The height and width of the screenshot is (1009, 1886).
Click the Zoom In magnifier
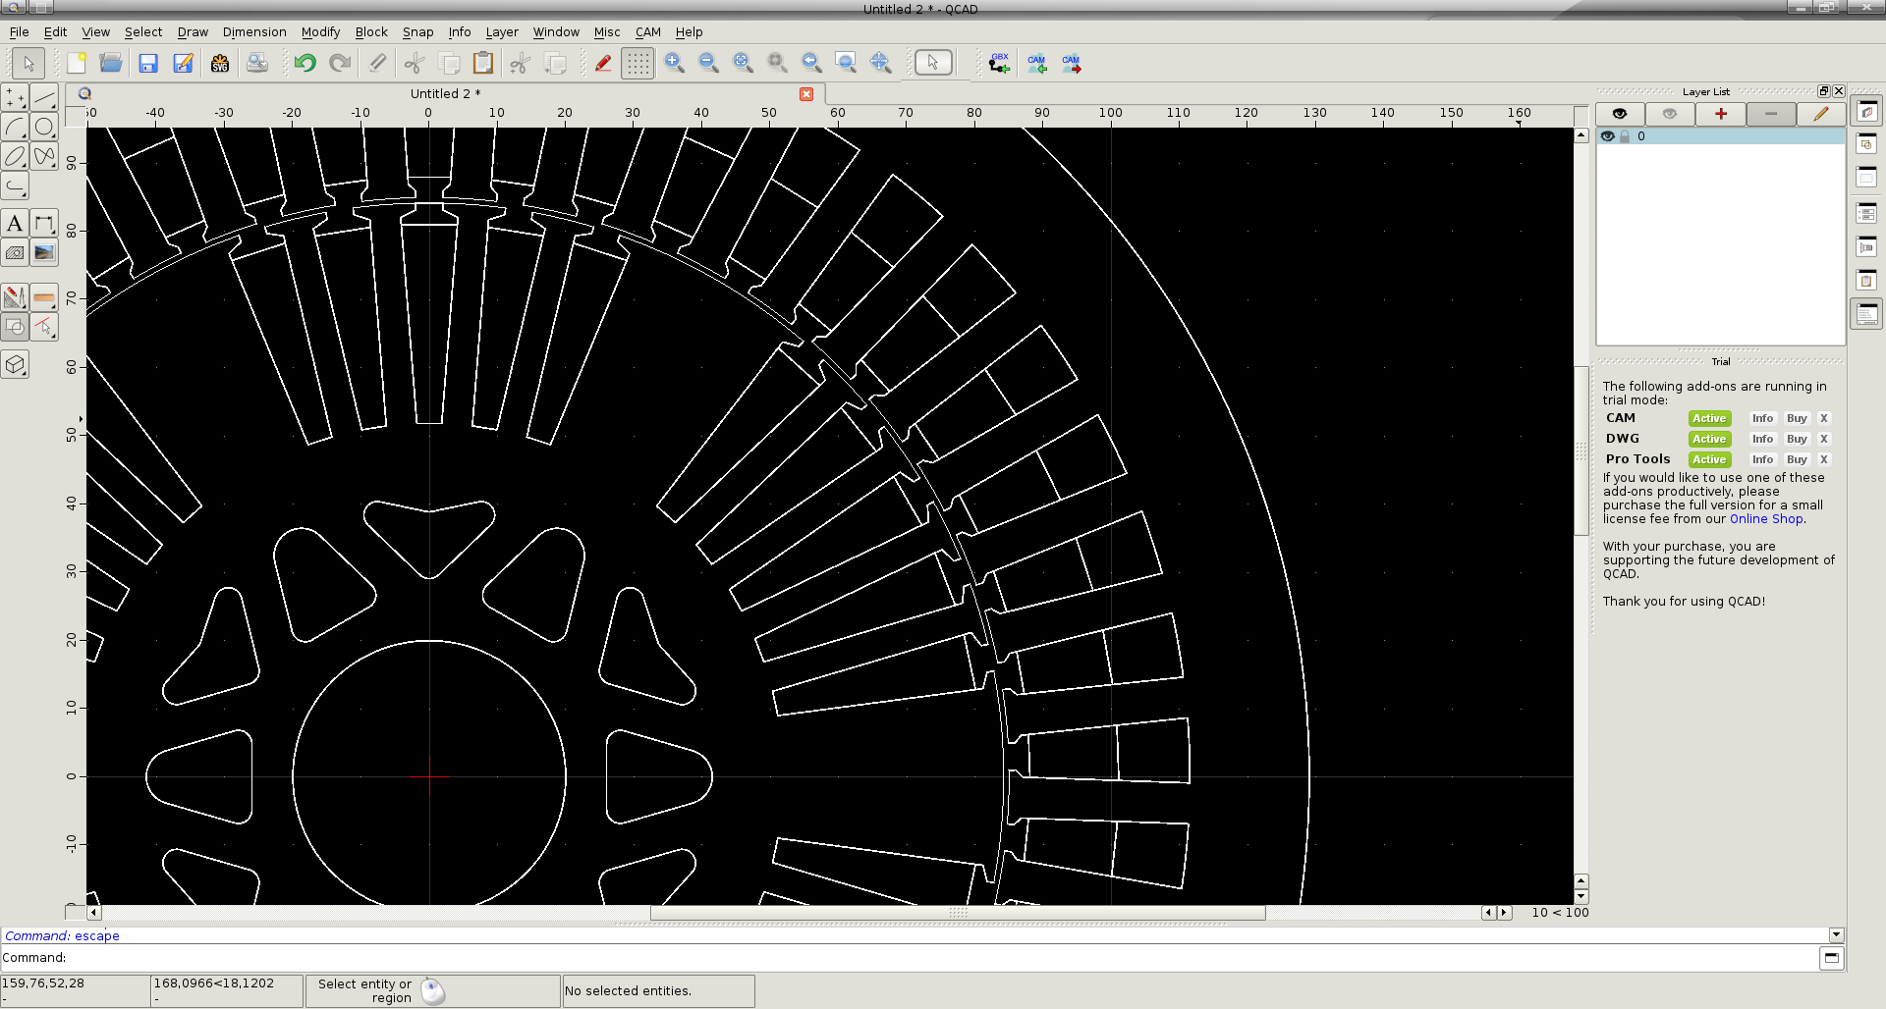(674, 64)
